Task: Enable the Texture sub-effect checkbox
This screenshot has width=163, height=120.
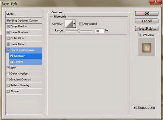Action: coord(12,62)
